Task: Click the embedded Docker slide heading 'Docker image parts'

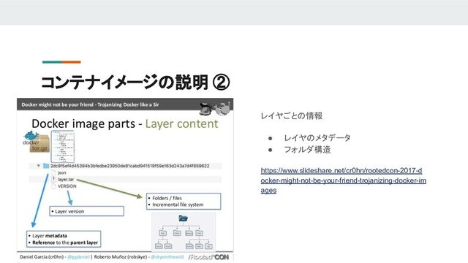Action: 83,123
